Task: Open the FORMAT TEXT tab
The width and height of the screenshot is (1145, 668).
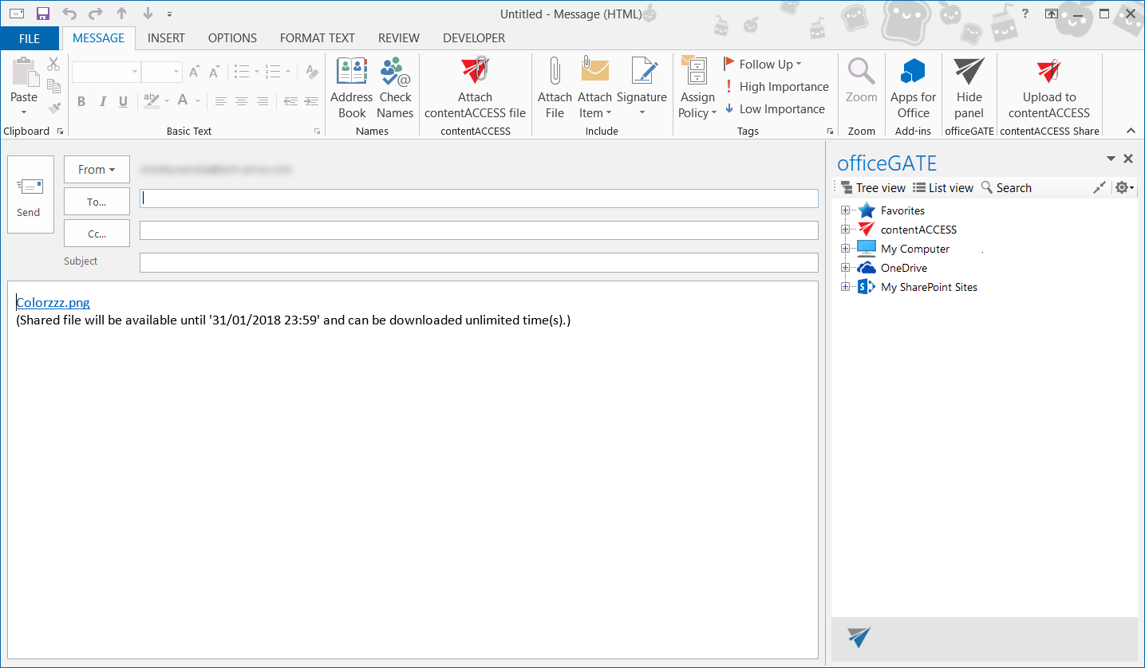Action: tap(318, 38)
